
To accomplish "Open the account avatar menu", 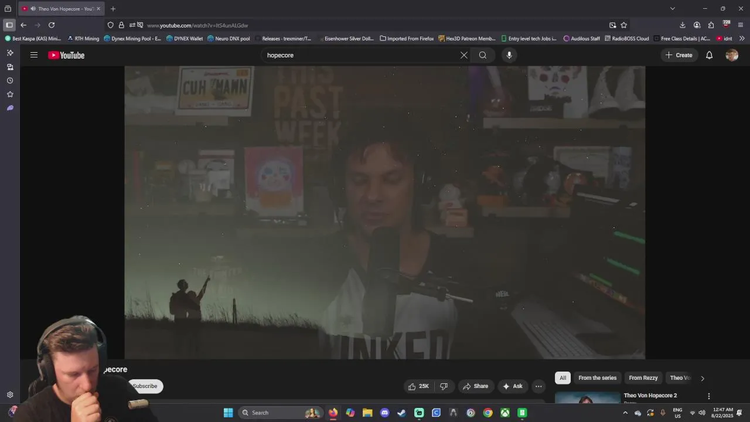I will (x=732, y=55).
